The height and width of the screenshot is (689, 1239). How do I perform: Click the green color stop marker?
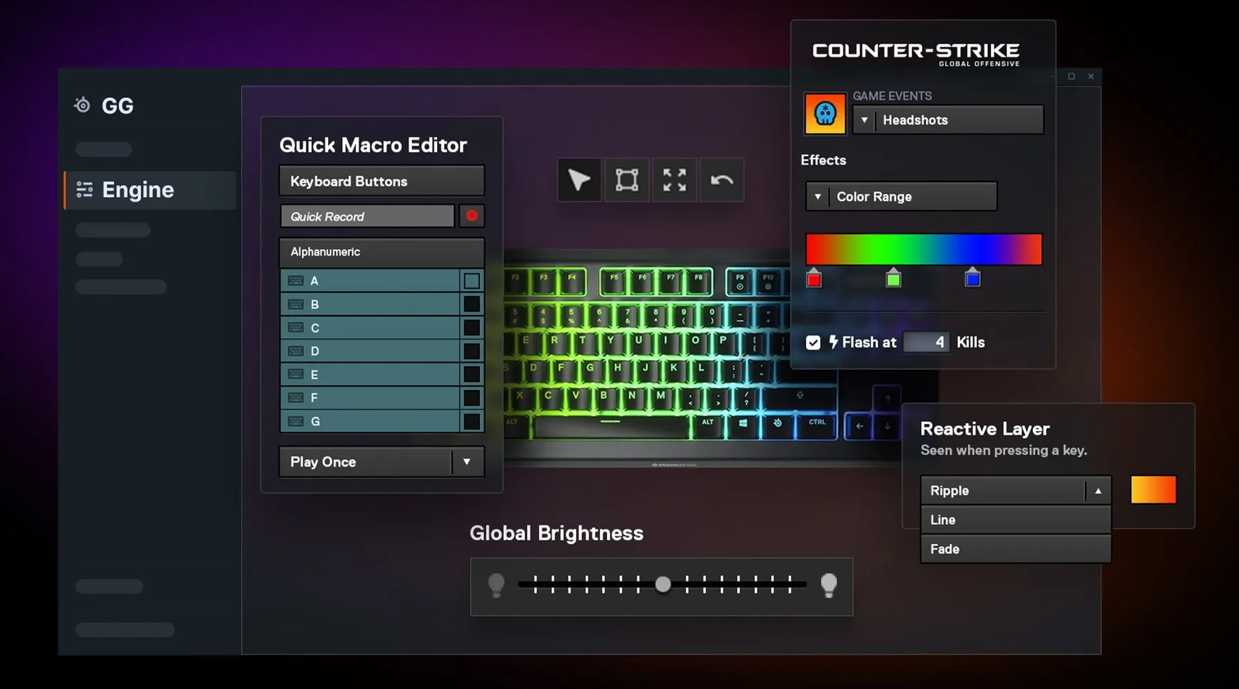893,278
